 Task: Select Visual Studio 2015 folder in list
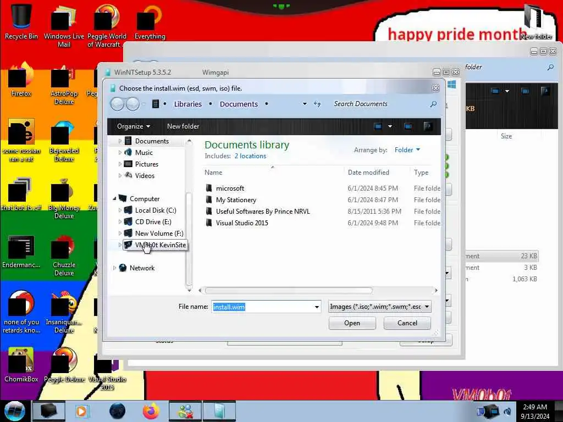[x=242, y=223]
